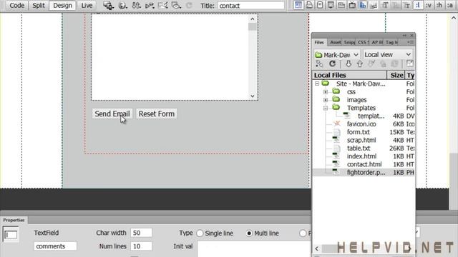Click Connect to remote server icon
Viewport: 458px width, 257px height.
coord(319,64)
